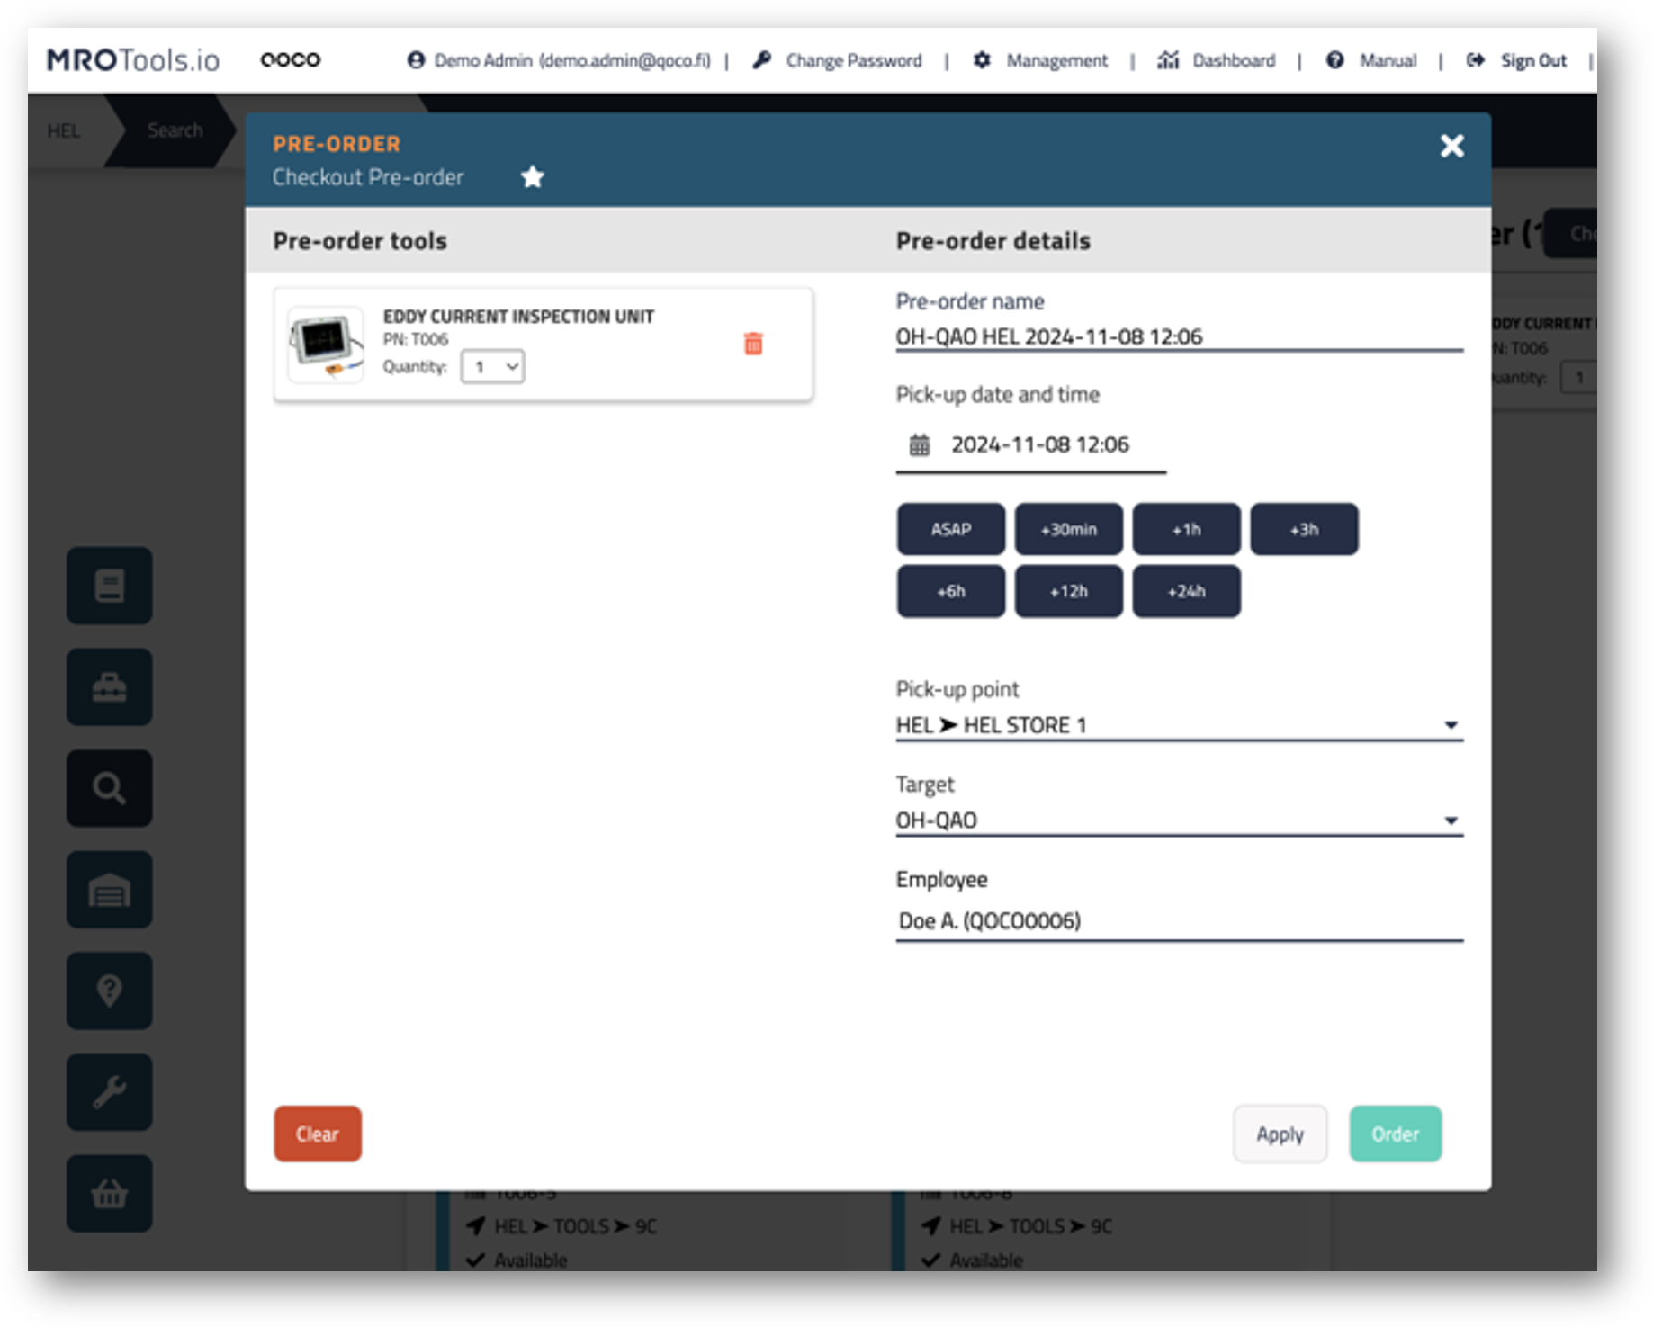Open the warehouse icon in the sidebar

(x=109, y=890)
